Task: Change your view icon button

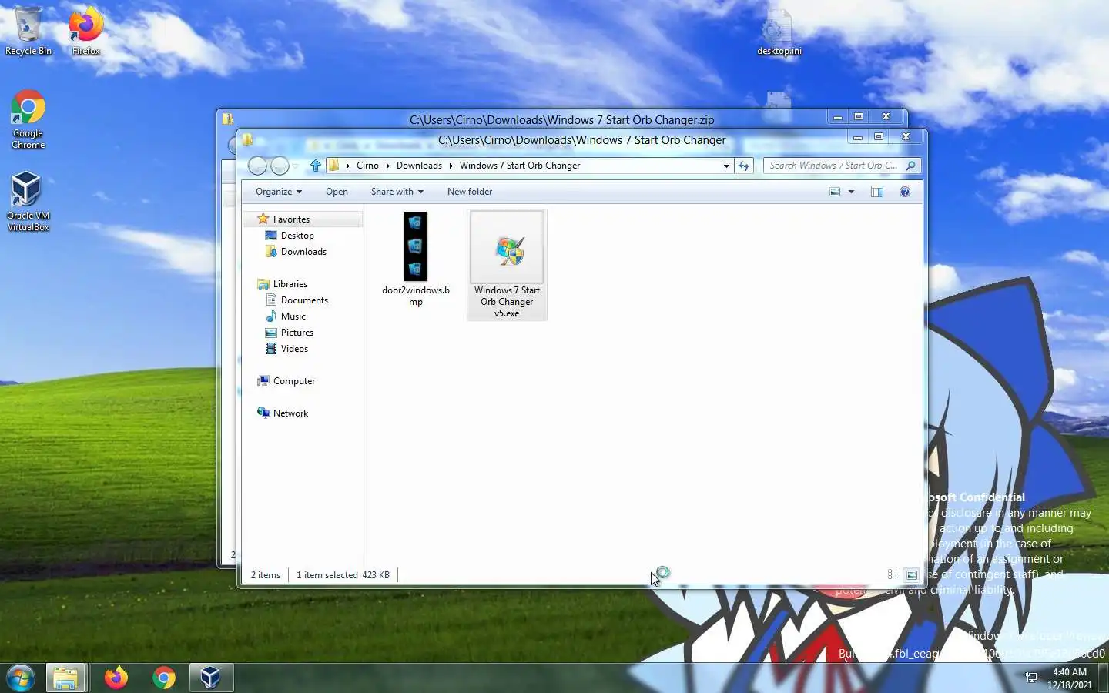Action: point(835,192)
